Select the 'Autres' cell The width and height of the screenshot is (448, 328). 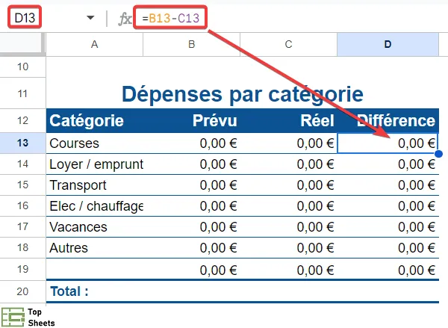click(95, 247)
